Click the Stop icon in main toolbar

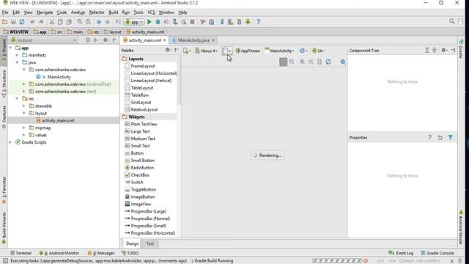point(192,22)
